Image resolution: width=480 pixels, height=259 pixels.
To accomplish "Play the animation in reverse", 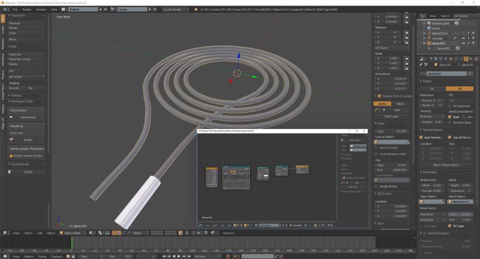I will click(174, 257).
